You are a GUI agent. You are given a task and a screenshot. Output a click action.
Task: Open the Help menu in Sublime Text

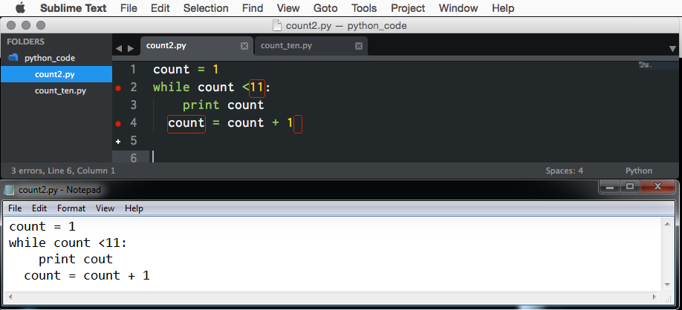pyautogui.click(x=503, y=8)
